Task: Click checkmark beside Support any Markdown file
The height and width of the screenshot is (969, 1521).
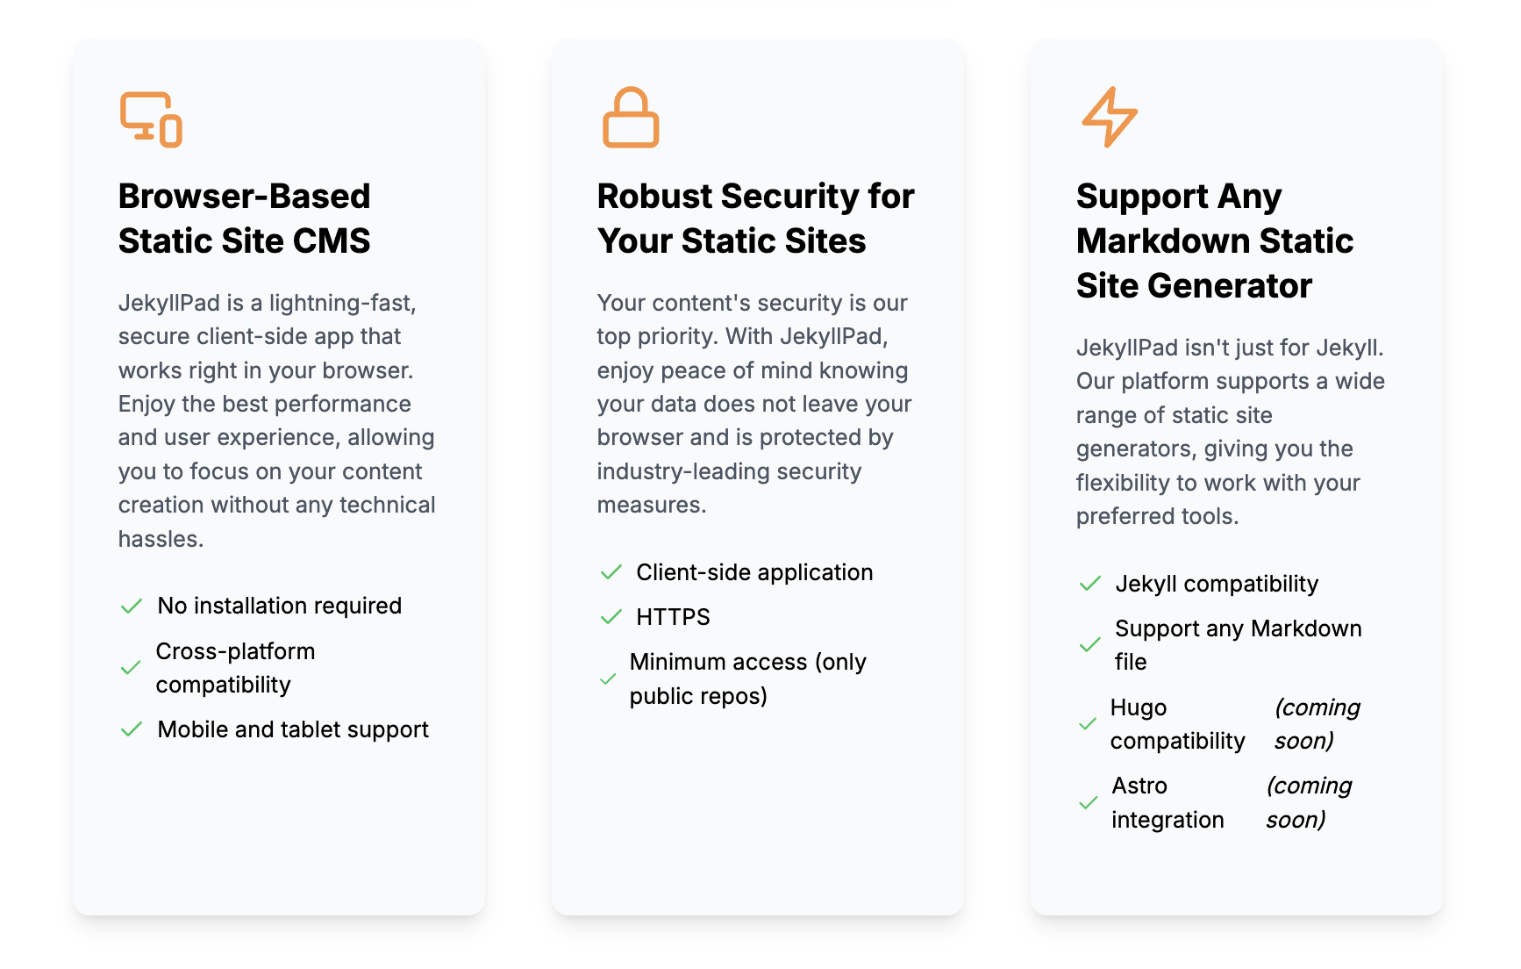Action: pos(1090,645)
